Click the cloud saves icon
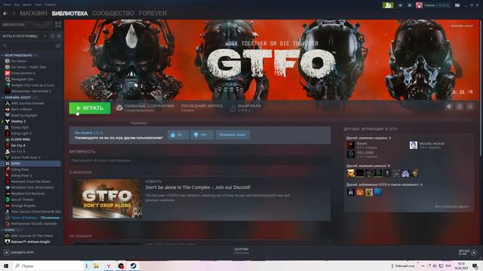 click(x=119, y=108)
